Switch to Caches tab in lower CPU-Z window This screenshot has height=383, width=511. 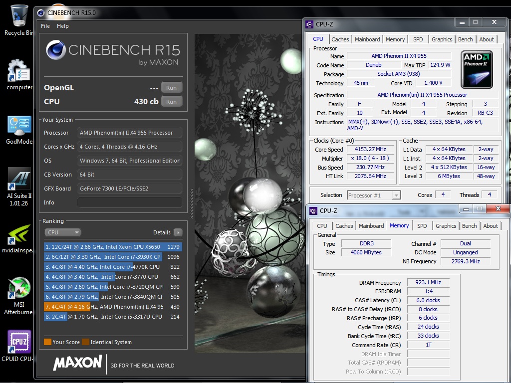click(x=344, y=226)
